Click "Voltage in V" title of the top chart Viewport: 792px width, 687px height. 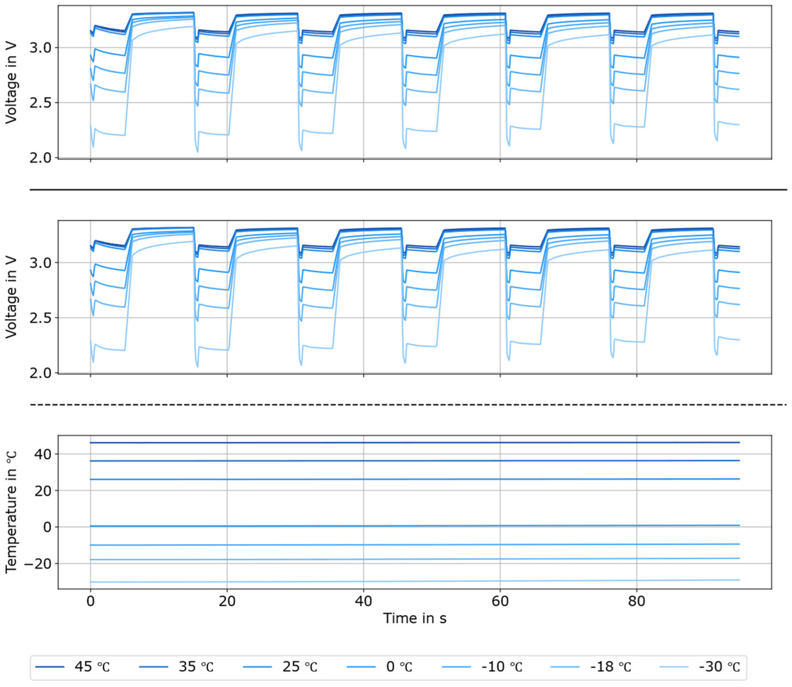12,83
